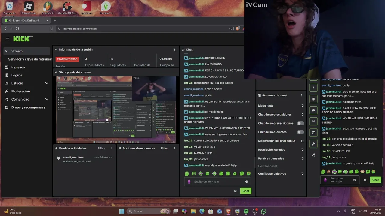This screenshot has height=216, width=385.
Task: Open Restricción de edad settings
Action: [281, 149]
